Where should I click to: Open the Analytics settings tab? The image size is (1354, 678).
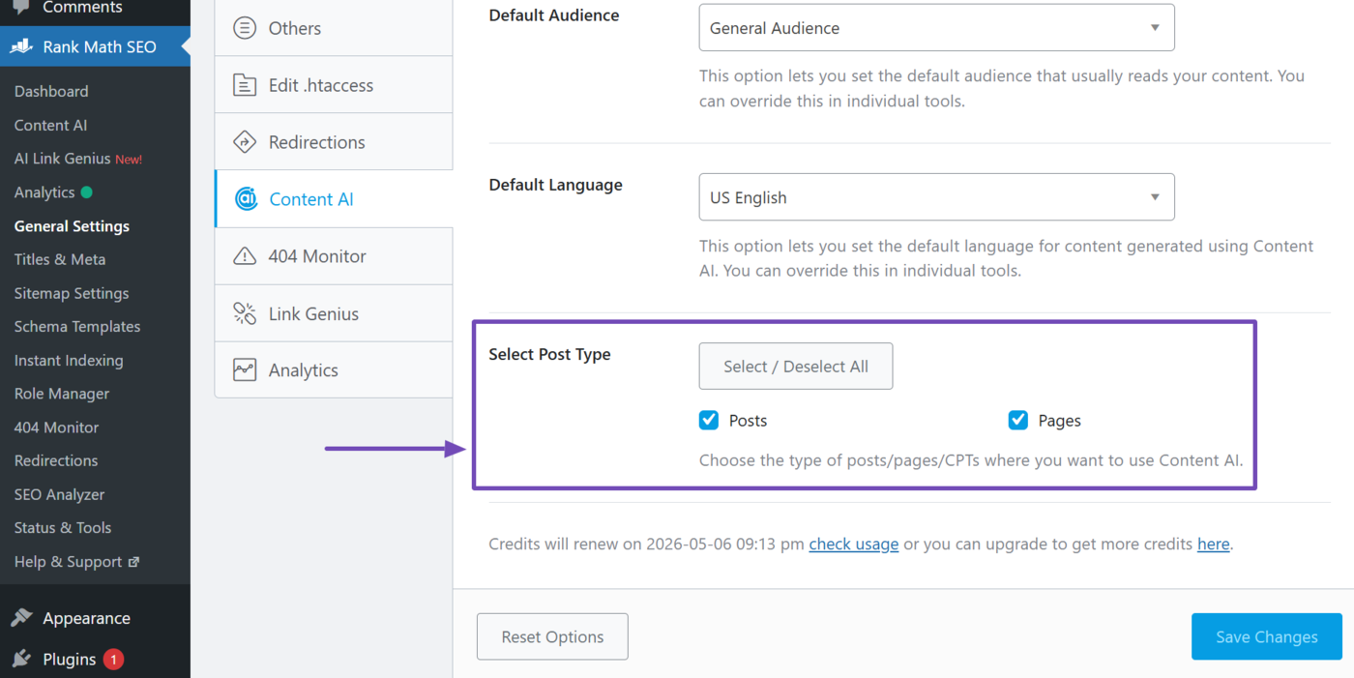pyautogui.click(x=334, y=370)
